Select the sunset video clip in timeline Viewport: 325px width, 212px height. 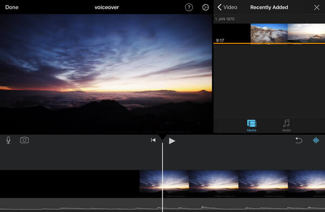pyautogui.click(x=232, y=184)
